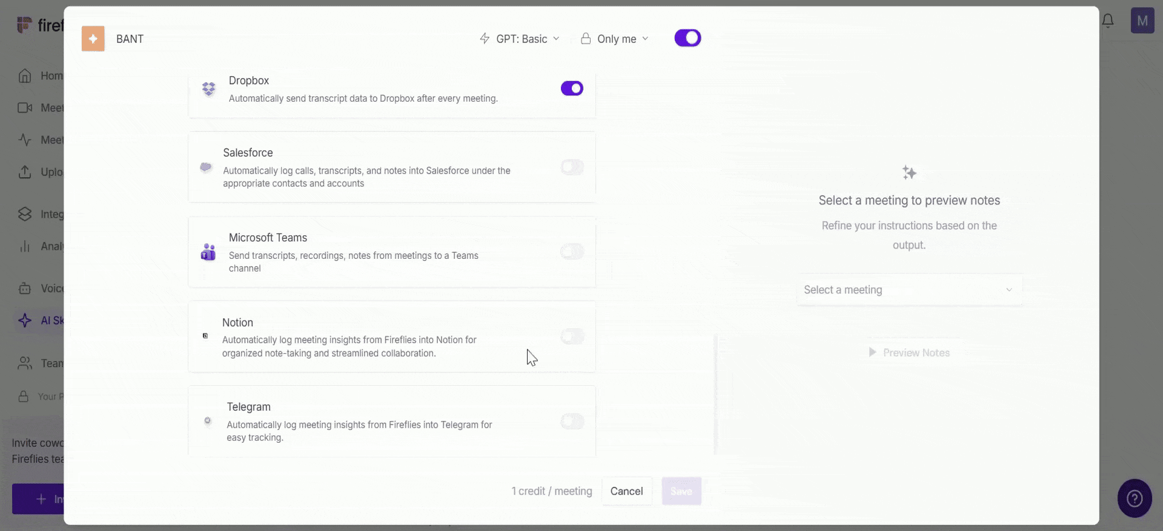1163x531 pixels.
Task: Click the video camera Meetings sidebar icon
Action: point(25,108)
